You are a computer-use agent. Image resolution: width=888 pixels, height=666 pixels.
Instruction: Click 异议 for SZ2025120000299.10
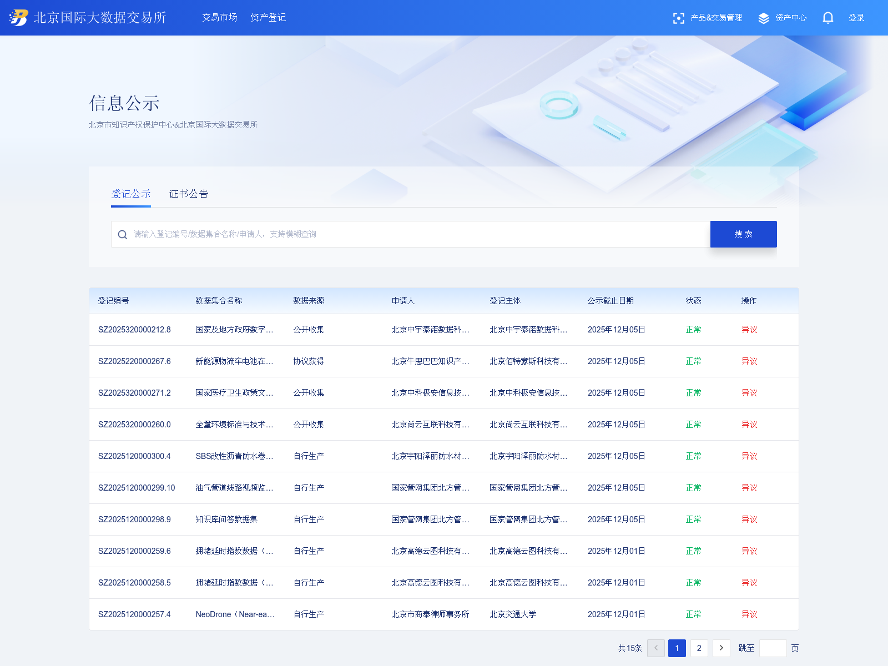[x=749, y=488]
